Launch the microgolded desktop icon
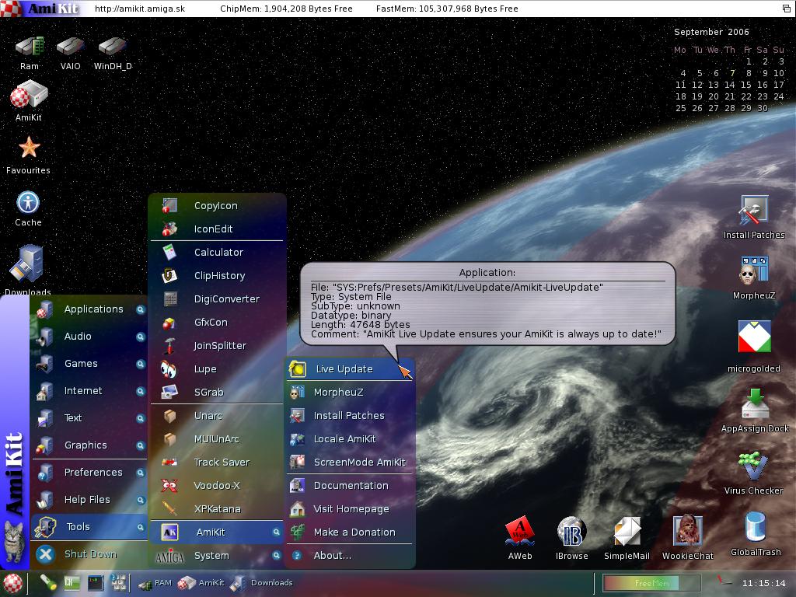The height and width of the screenshot is (597, 796). 754,336
